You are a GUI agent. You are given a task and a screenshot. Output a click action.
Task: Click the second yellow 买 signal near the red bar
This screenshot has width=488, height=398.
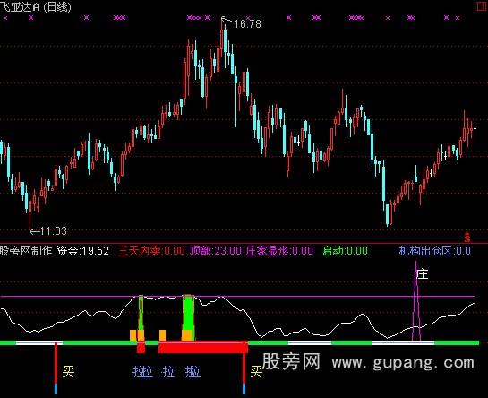point(256,371)
